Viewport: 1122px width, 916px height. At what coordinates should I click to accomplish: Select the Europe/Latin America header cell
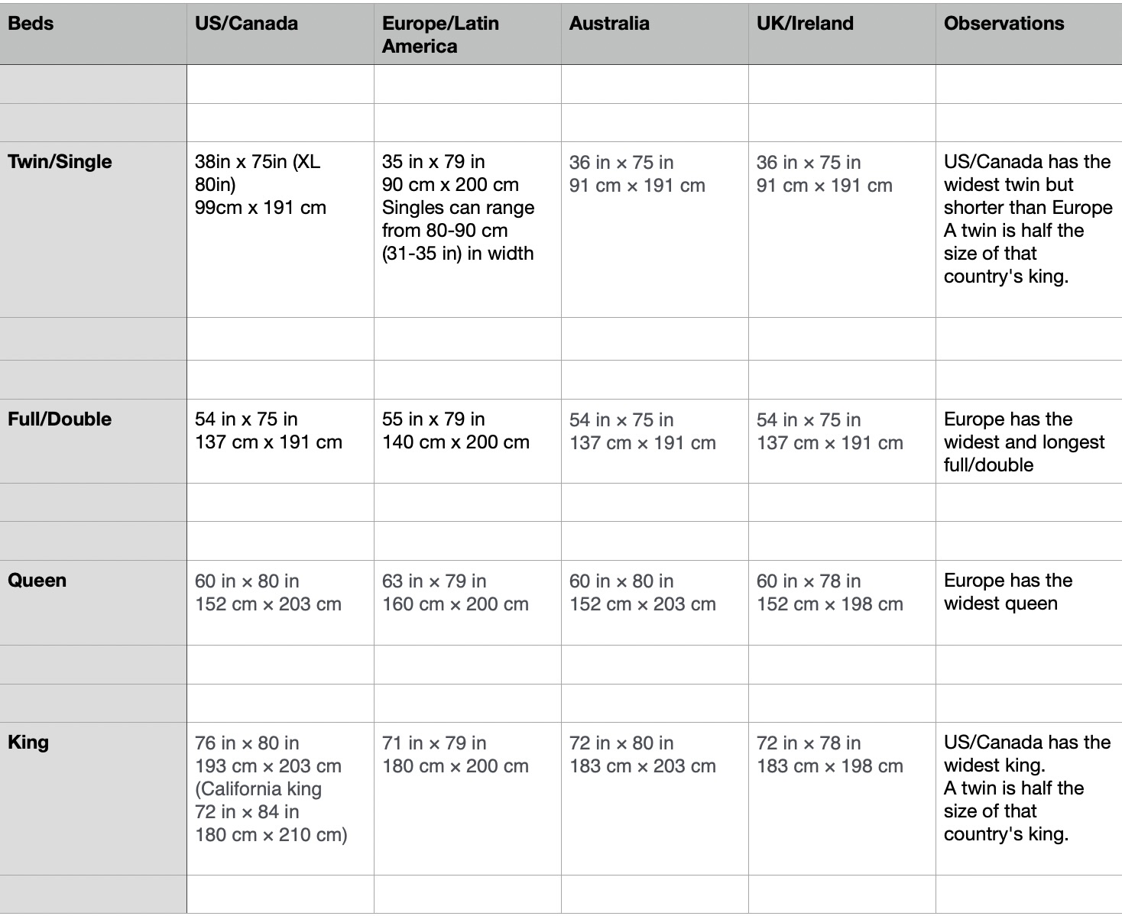pos(467,34)
